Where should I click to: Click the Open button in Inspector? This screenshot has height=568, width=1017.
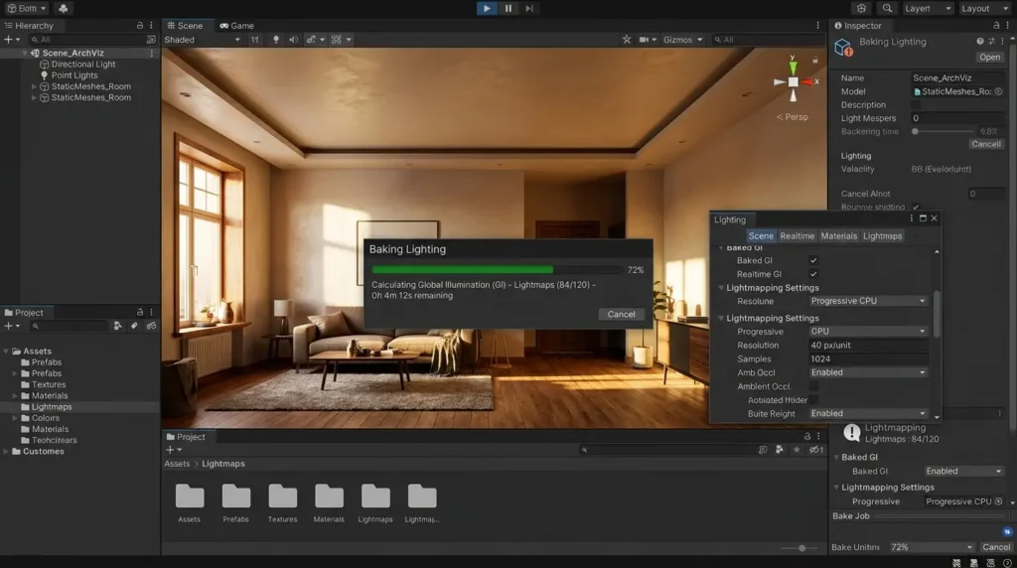[x=990, y=57]
